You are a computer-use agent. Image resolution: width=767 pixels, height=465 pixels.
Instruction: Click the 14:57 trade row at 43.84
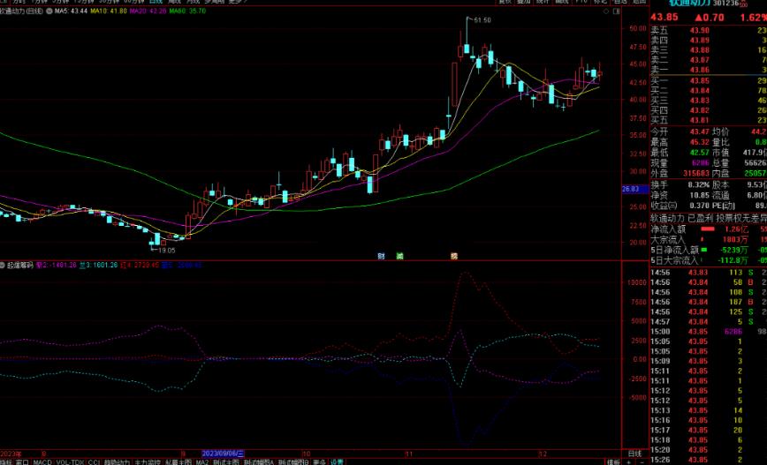tap(709, 322)
